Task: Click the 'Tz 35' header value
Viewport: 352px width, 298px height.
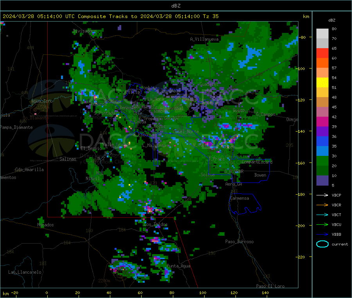Action: point(210,16)
